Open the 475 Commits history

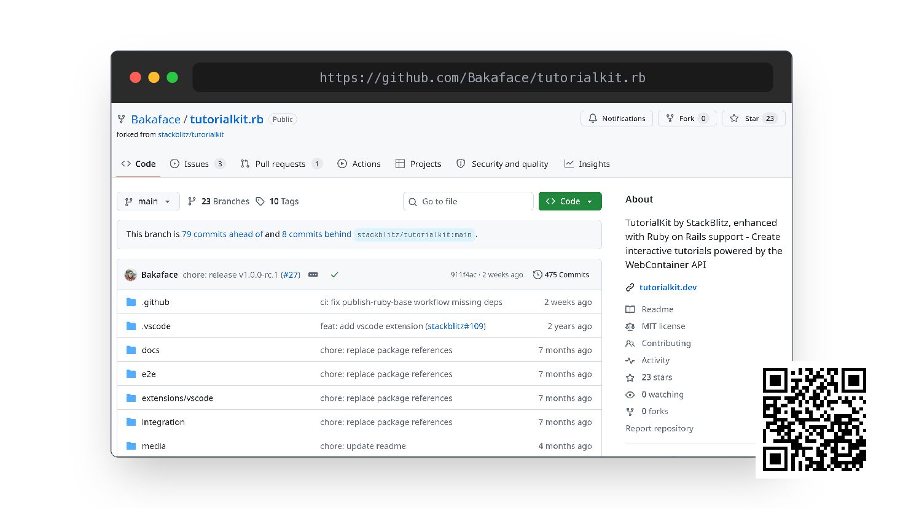tap(561, 275)
